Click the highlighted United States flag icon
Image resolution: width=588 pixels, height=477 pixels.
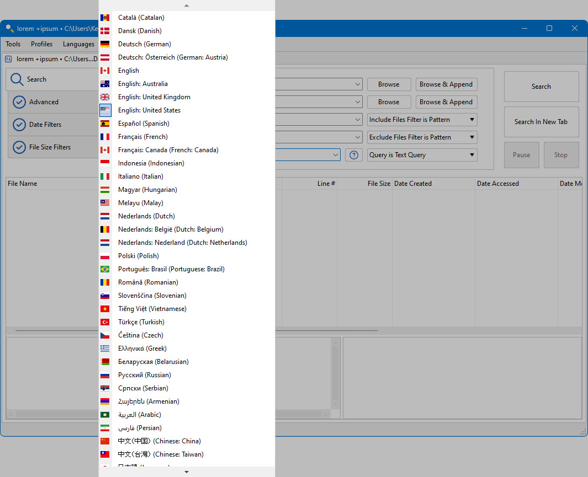pyautogui.click(x=105, y=110)
